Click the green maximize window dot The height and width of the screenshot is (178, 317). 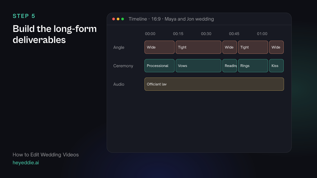point(123,19)
